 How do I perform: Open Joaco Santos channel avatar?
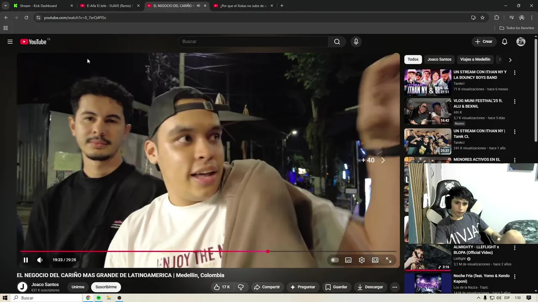coord(22,287)
